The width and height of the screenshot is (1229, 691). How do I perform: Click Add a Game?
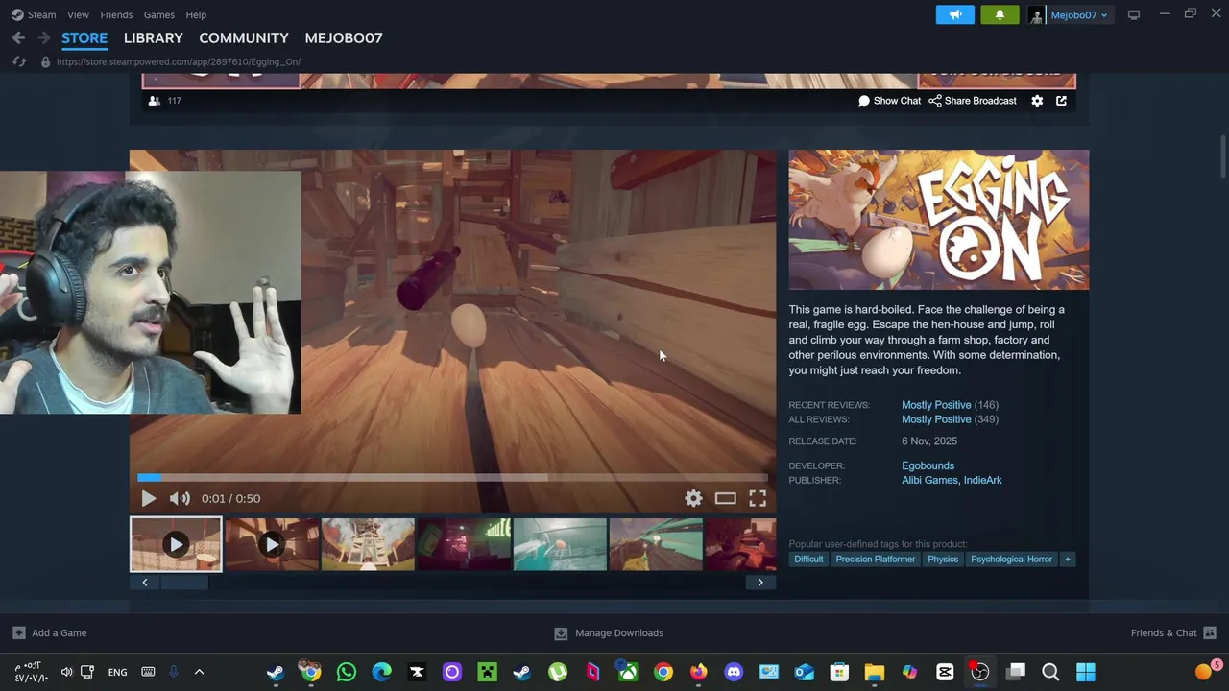(x=50, y=633)
